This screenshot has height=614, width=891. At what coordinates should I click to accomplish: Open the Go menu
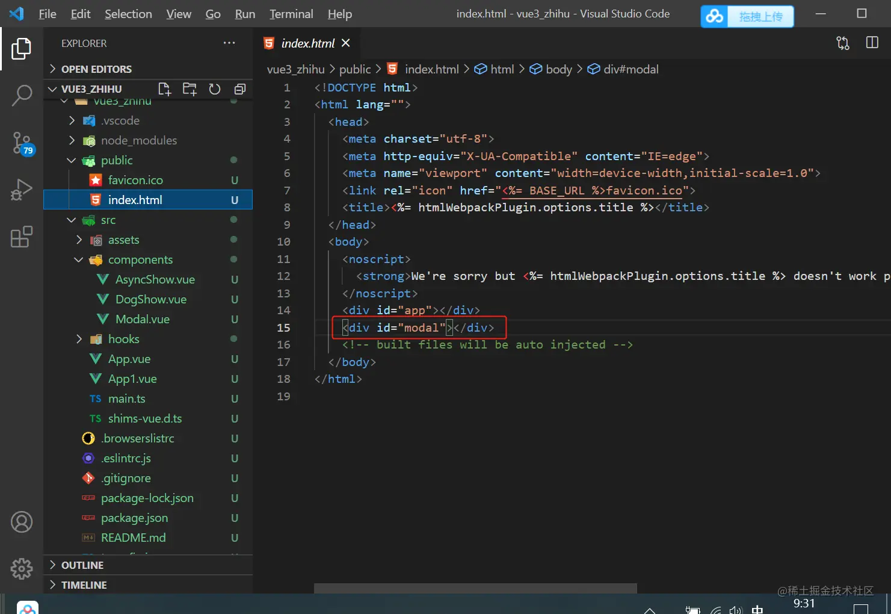[x=213, y=14]
